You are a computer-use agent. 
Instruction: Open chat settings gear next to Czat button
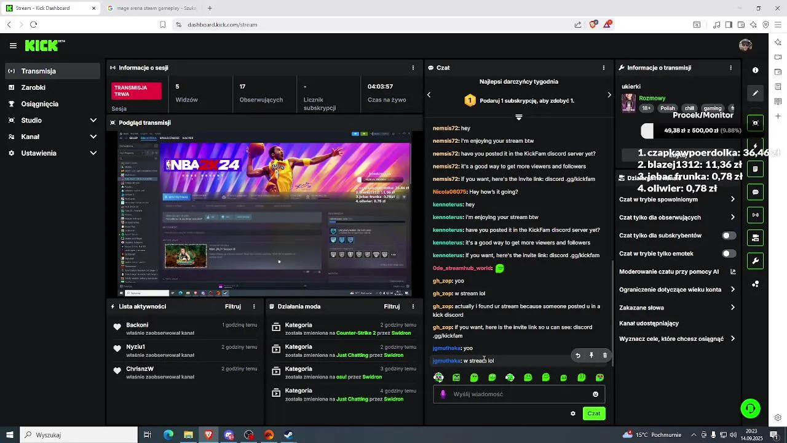pos(573,413)
